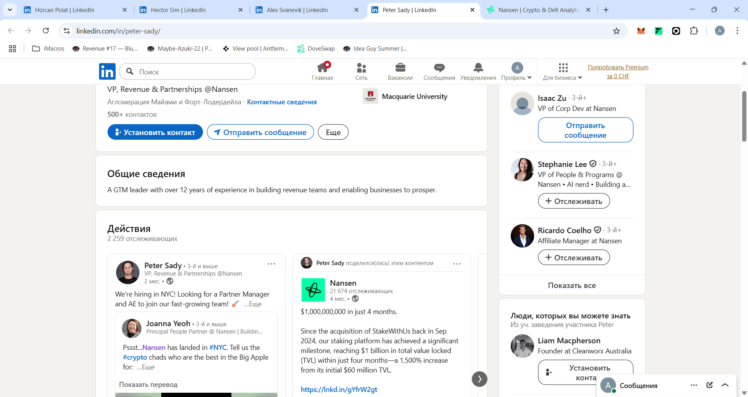Click Отправить сообщение on the profile

click(260, 132)
